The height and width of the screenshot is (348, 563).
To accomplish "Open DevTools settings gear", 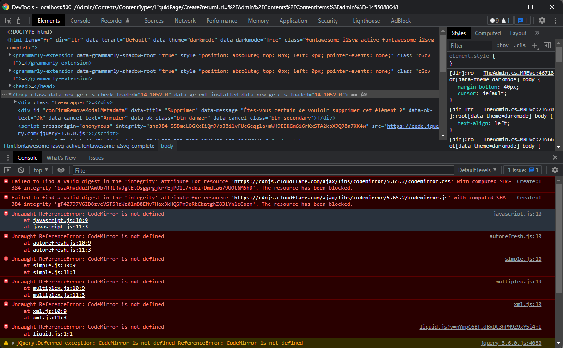I will [542, 20].
